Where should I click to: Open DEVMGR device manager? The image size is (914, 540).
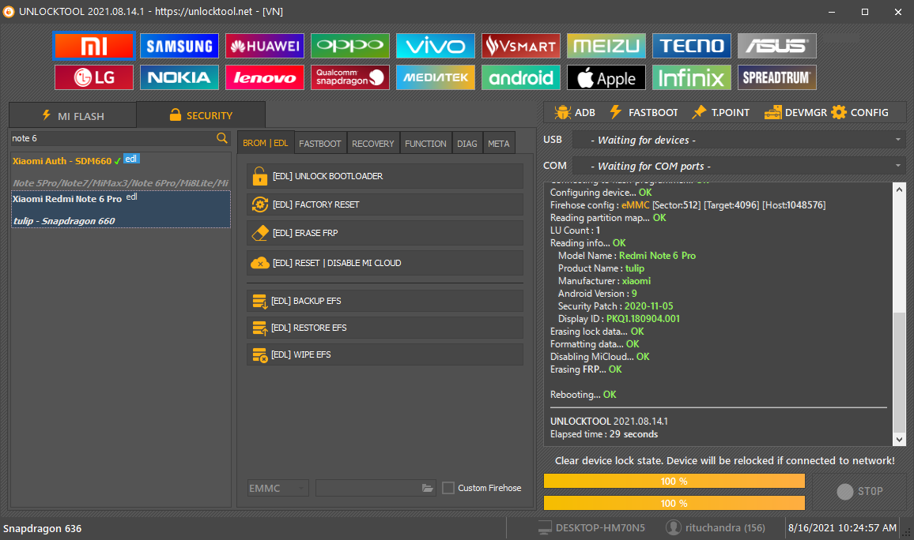pos(795,112)
